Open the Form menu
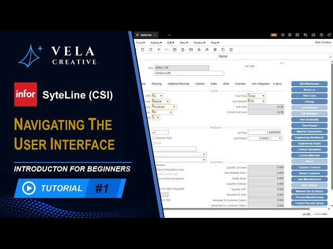This screenshot has height=249, width=333. click(x=140, y=43)
